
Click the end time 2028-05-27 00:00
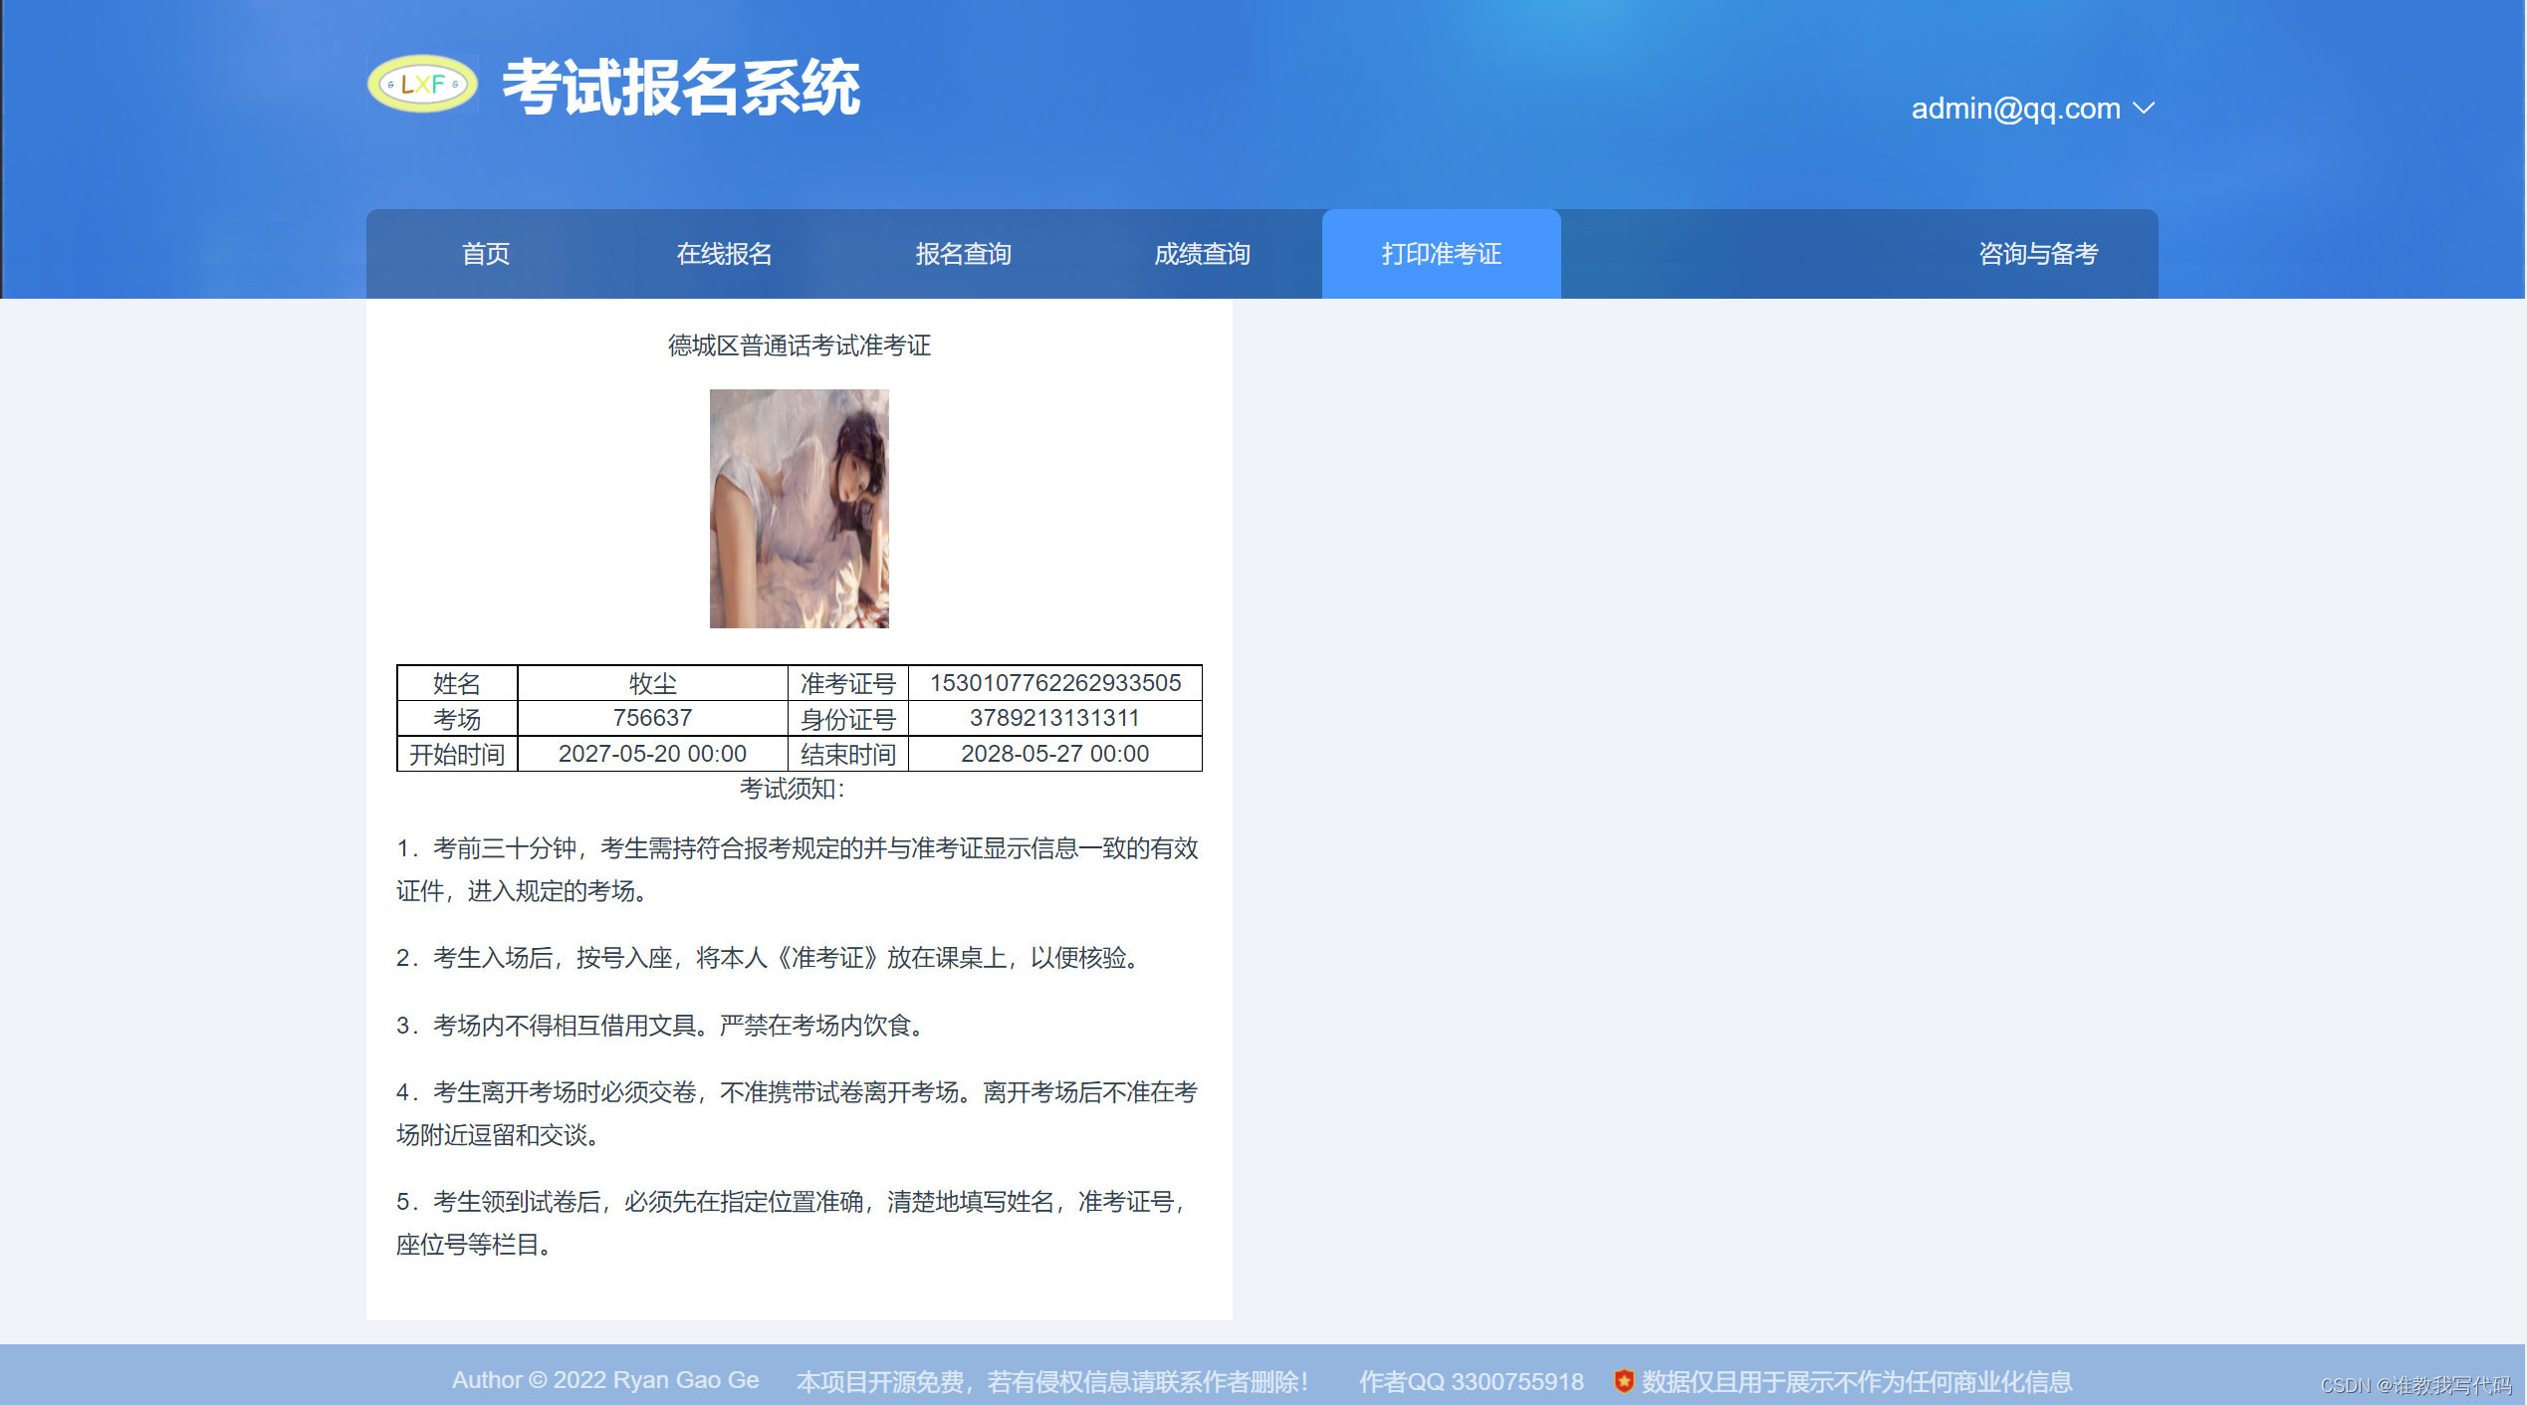1054,754
